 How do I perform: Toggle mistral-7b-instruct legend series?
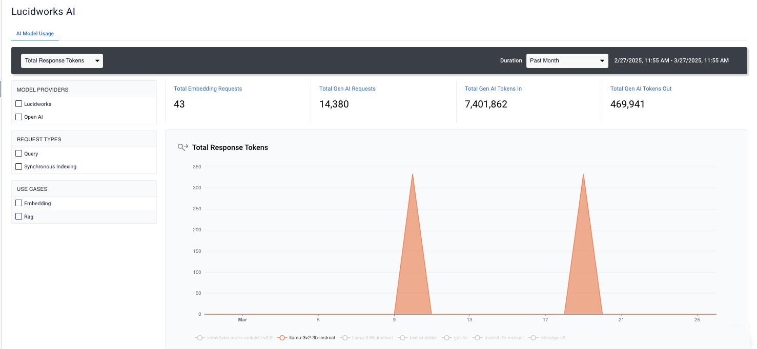coord(498,338)
